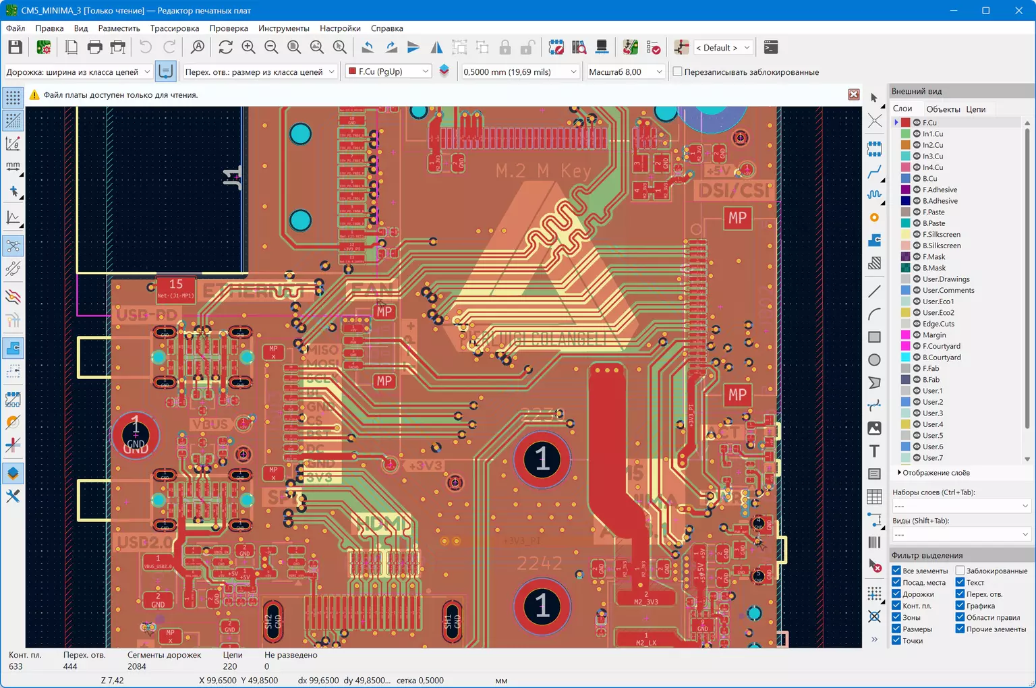This screenshot has height=688, width=1036.
Task: Open the Трассировка menu
Action: click(x=174, y=28)
